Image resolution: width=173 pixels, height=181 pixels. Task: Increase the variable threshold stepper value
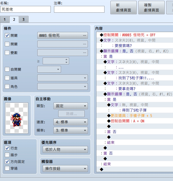66,59
